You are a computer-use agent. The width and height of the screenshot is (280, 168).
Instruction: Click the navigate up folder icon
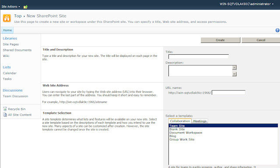click(x=25, y=7)
